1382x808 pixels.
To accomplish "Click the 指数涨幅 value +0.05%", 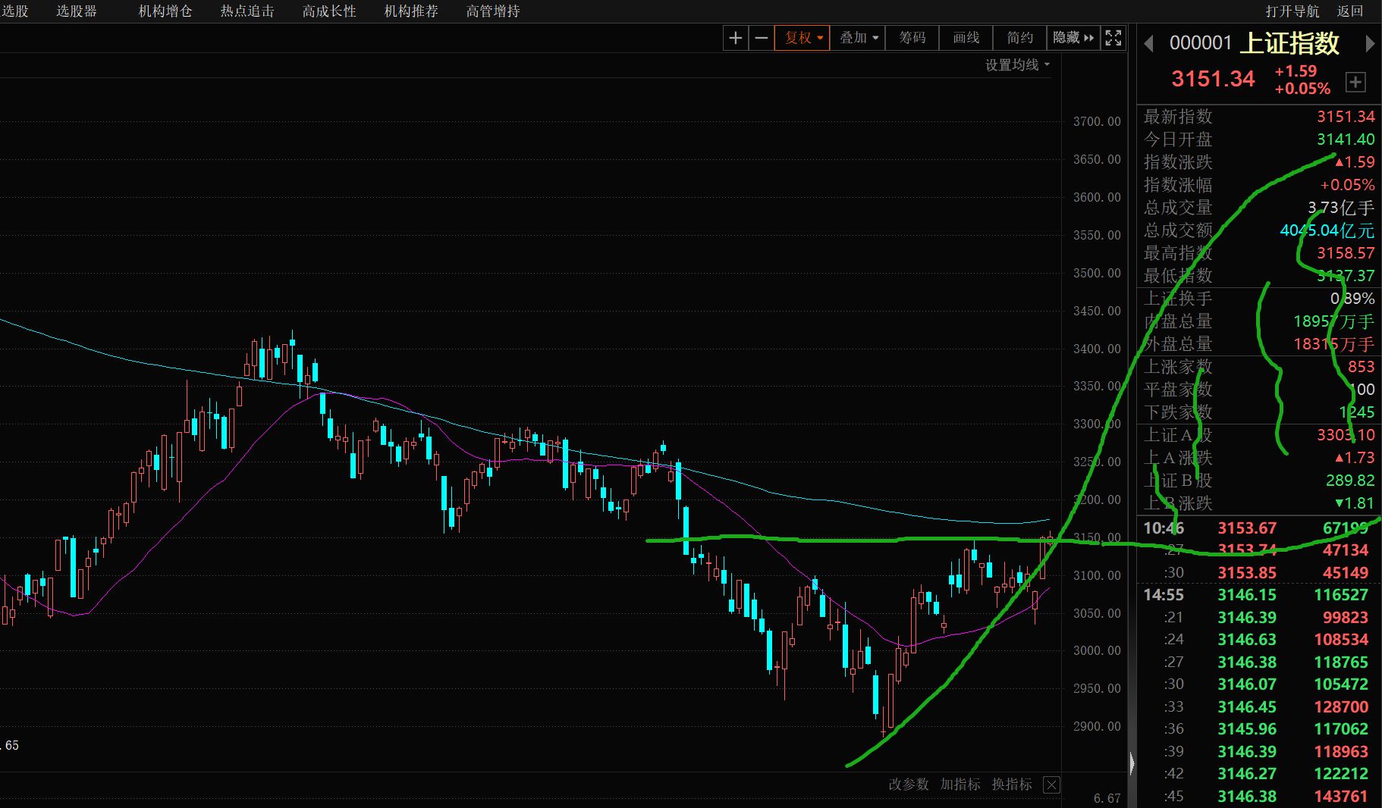I will [x=1347, y=185].
